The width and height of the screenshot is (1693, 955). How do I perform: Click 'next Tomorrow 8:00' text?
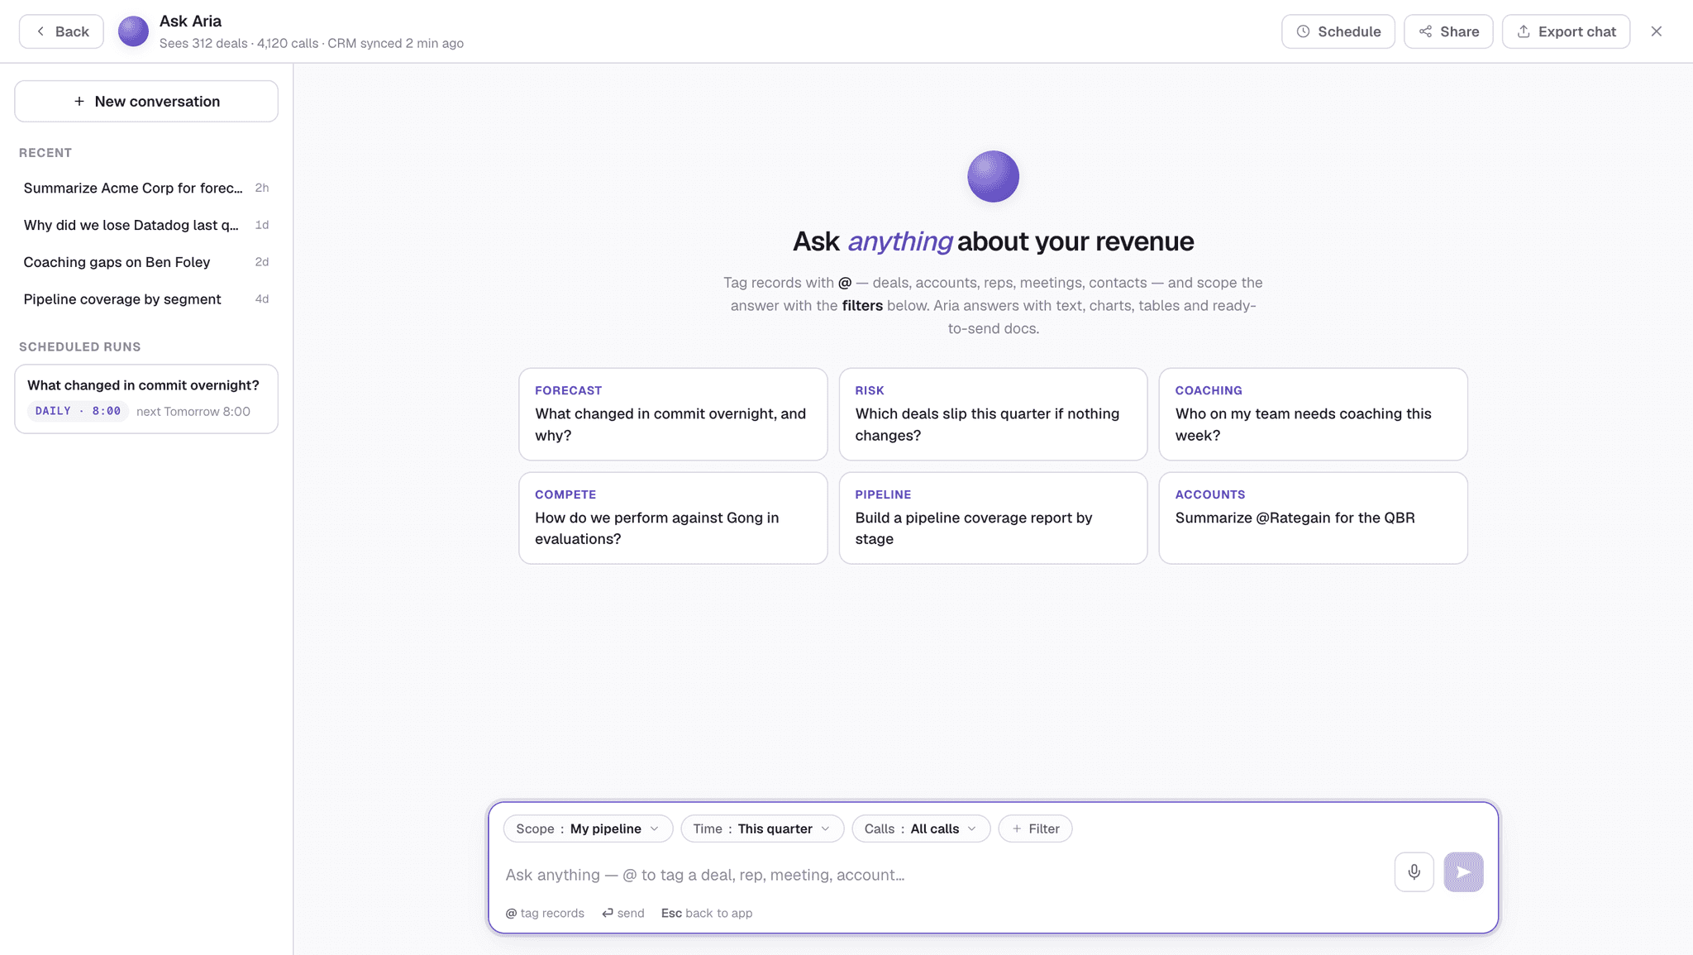(193, 412)
